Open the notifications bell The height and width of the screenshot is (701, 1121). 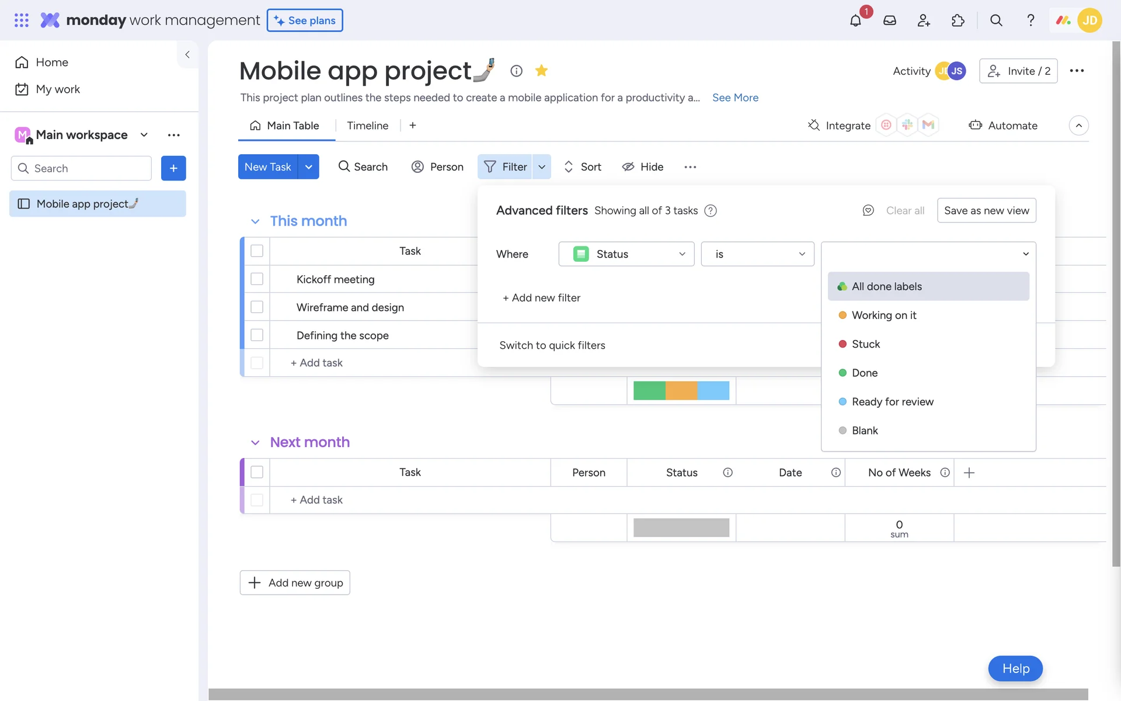855,20
